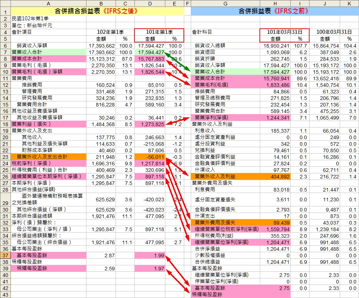The image size is (359, 298).
Task: Click header cell 101年03月31日
Action: tap(285, 32)
